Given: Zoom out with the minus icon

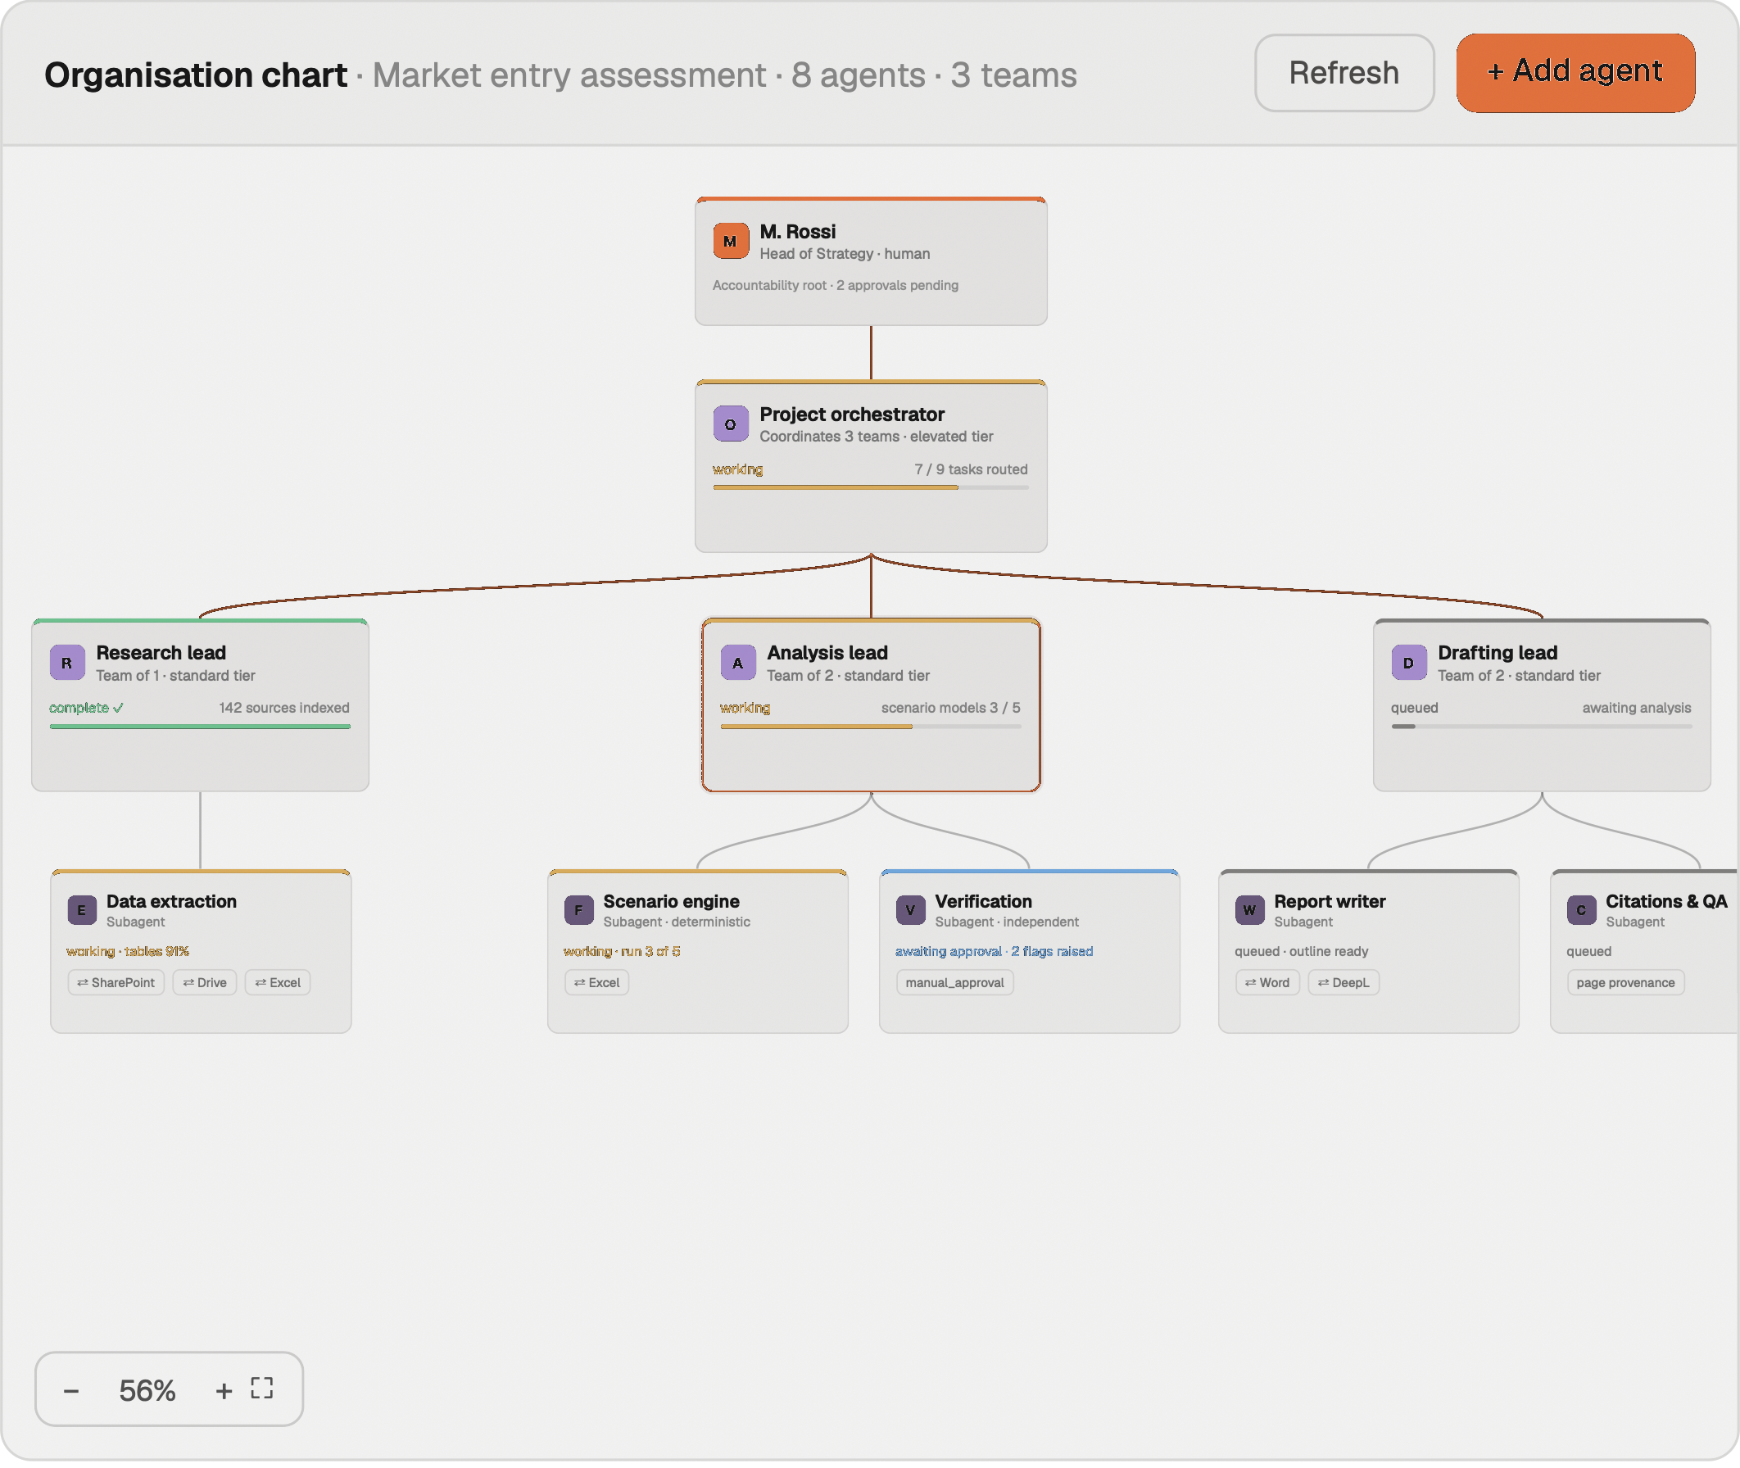Looking at the screenshot, I should pos(71,1391).
